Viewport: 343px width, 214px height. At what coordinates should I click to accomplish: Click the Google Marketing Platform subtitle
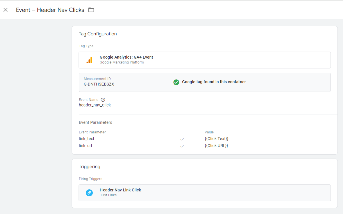122,62
